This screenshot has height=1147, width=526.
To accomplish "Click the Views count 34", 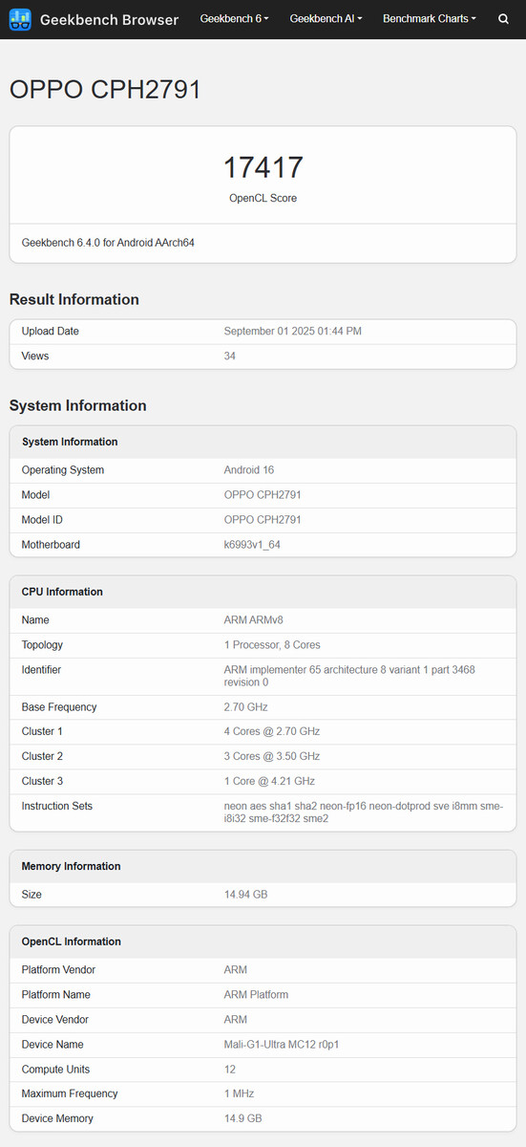I will tap(230, 356).
